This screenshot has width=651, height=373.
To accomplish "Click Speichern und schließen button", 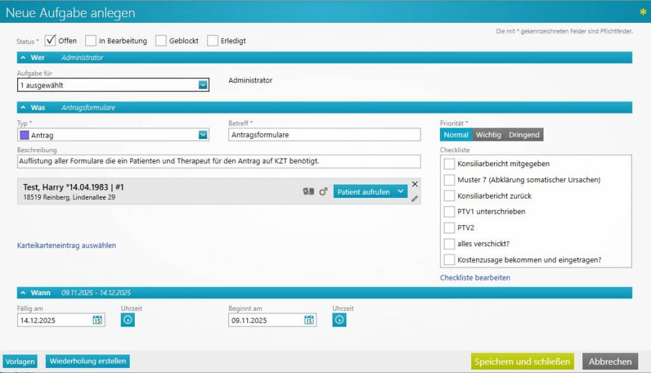I will 522,362.
